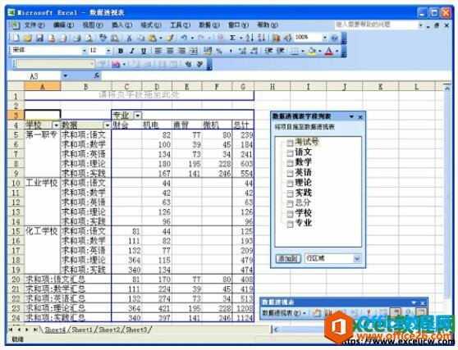This screenshot has height=350, width=458.
Task: Click the vertical scrollbar up arrow
Action: (447, 88)
